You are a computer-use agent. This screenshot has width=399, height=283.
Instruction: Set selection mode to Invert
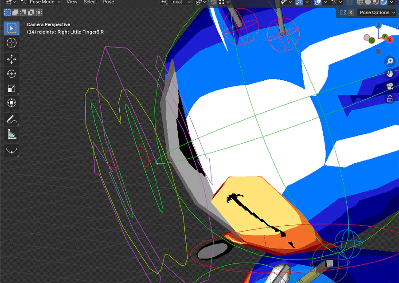point(31,12)
